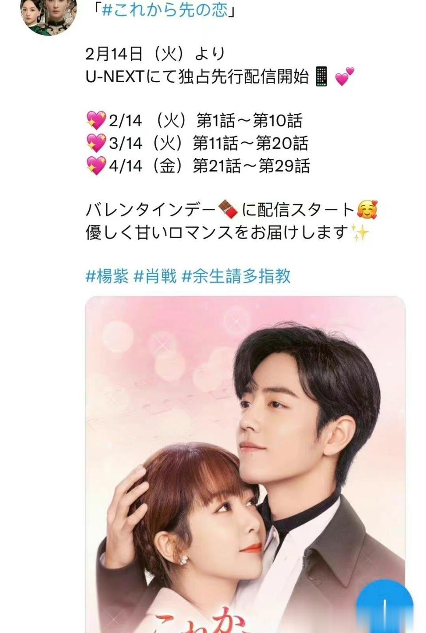This screenshot has height=633, width=426.
Task: Click the 2月14日(火)より date line
Action: pyautogui.click(x=155, y=54)
